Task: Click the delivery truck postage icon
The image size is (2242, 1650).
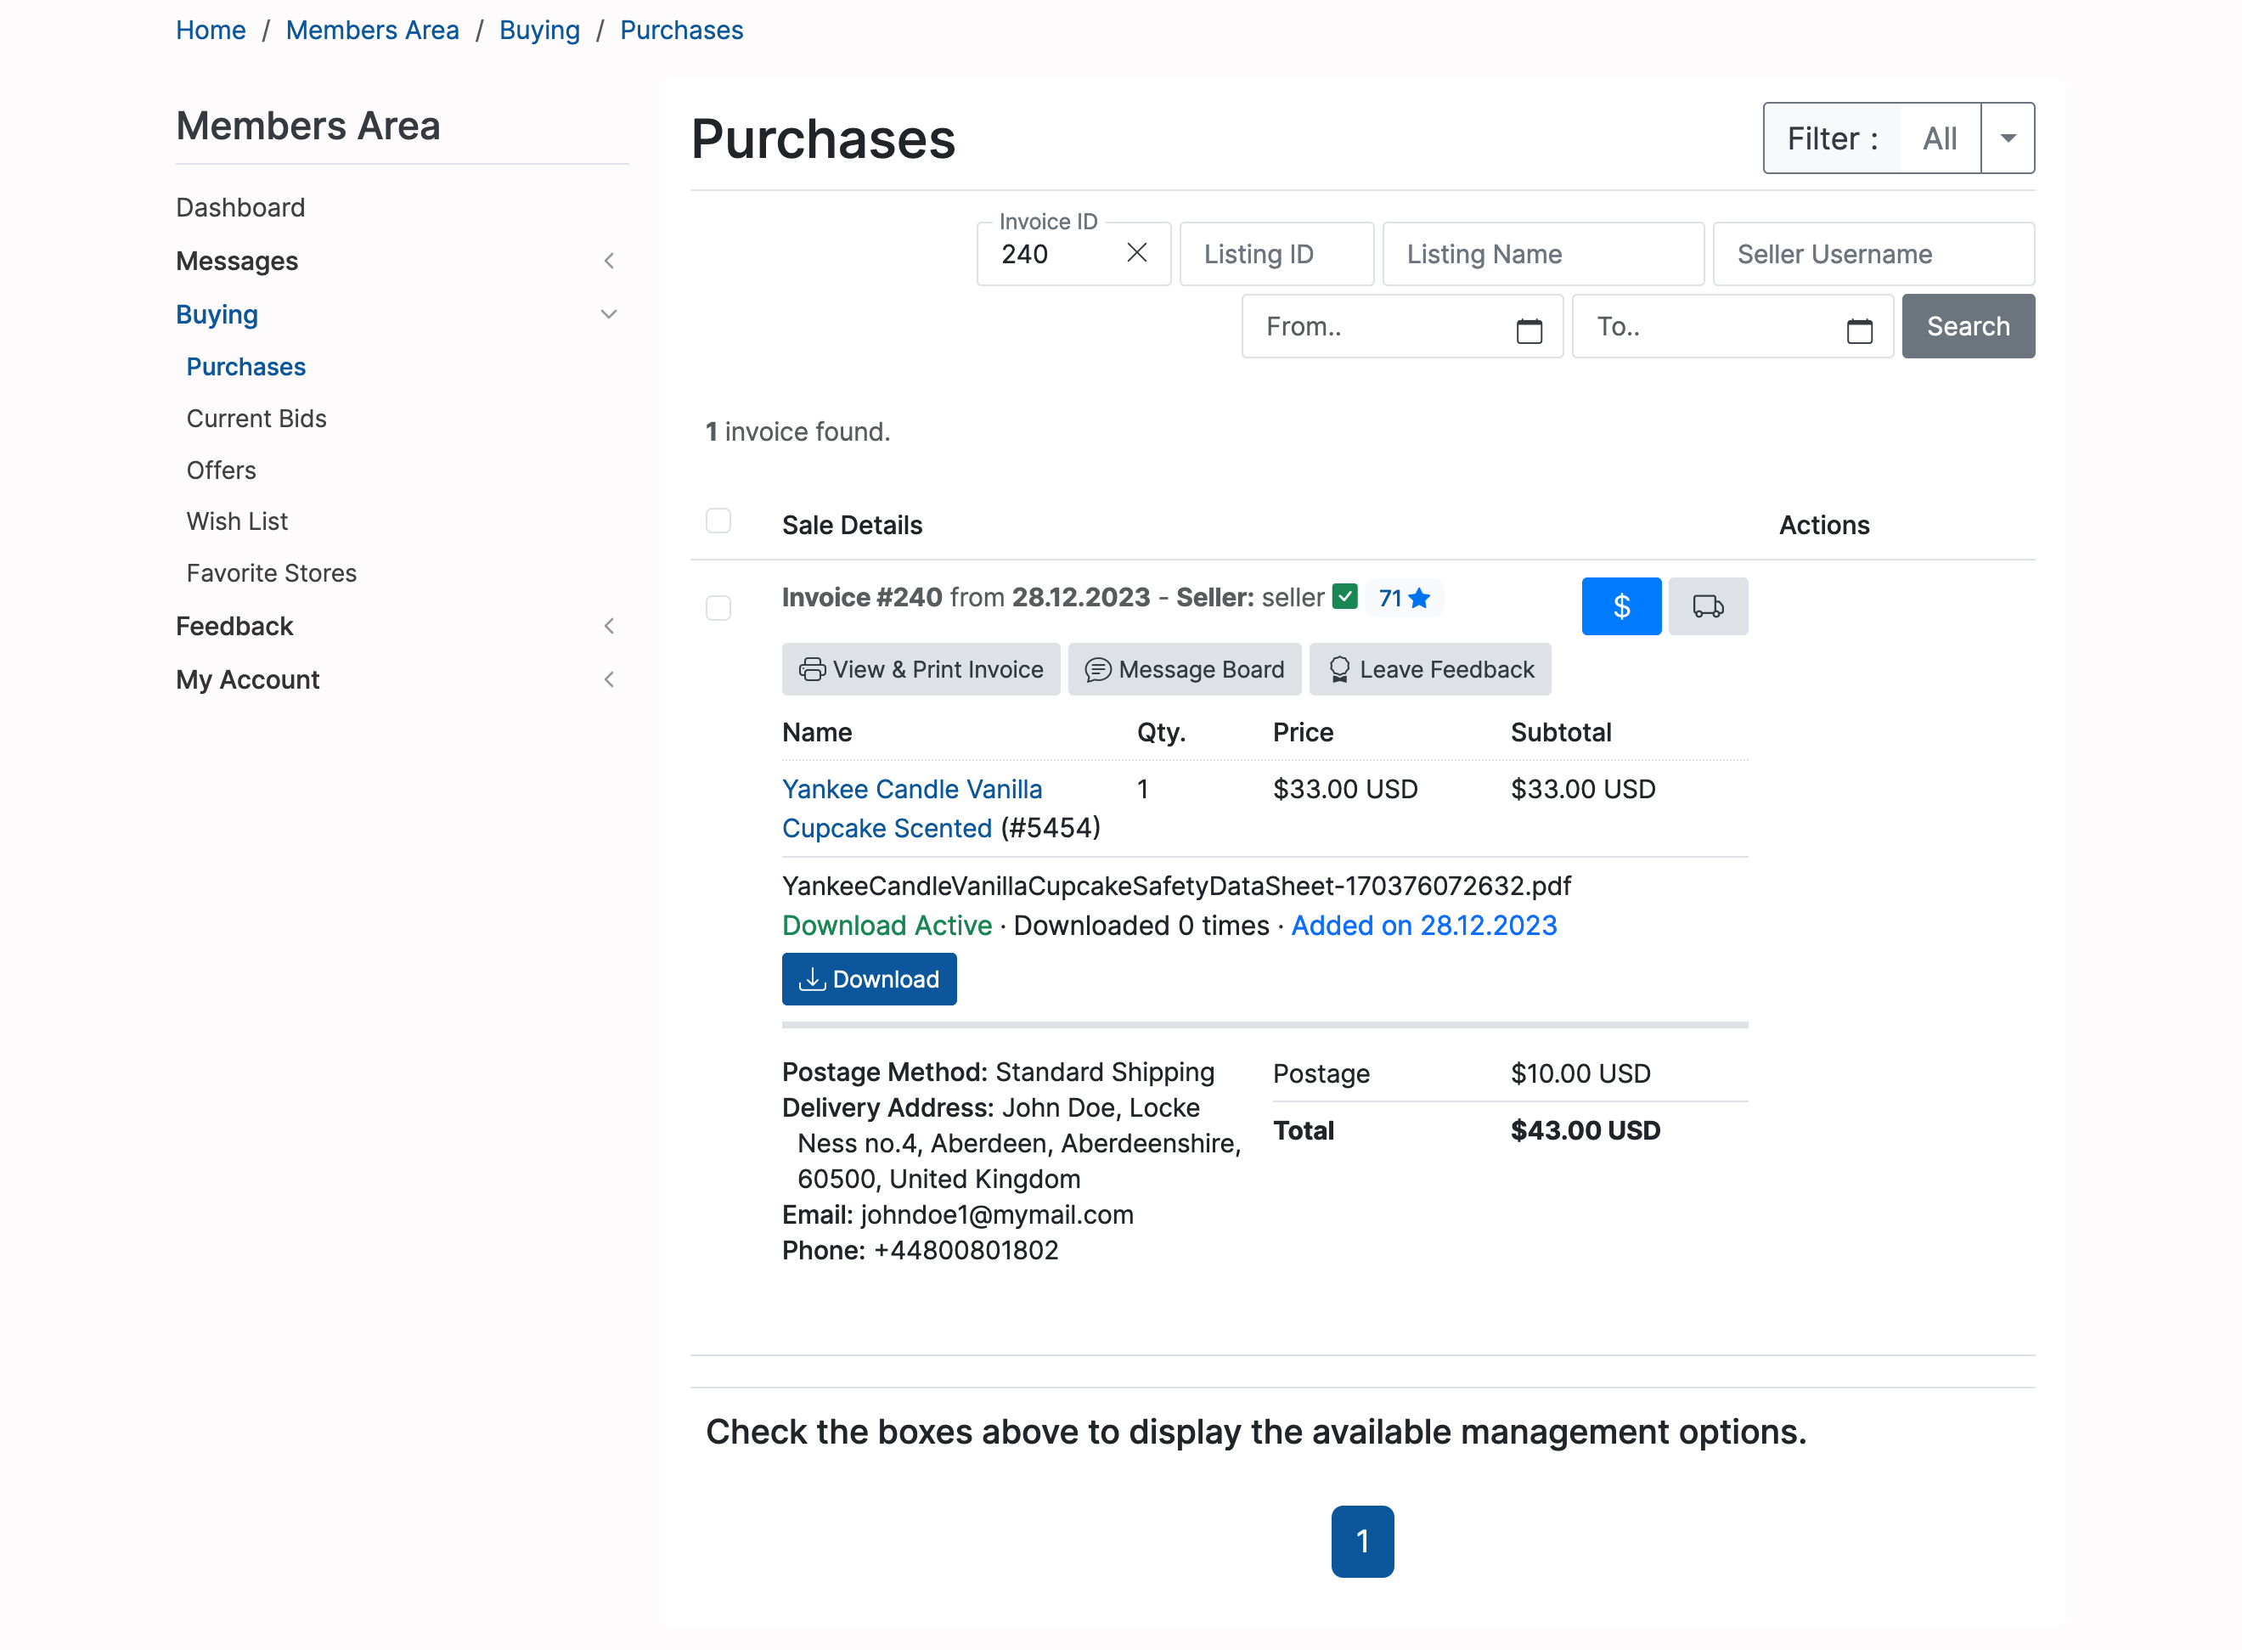Action: 1707,606
